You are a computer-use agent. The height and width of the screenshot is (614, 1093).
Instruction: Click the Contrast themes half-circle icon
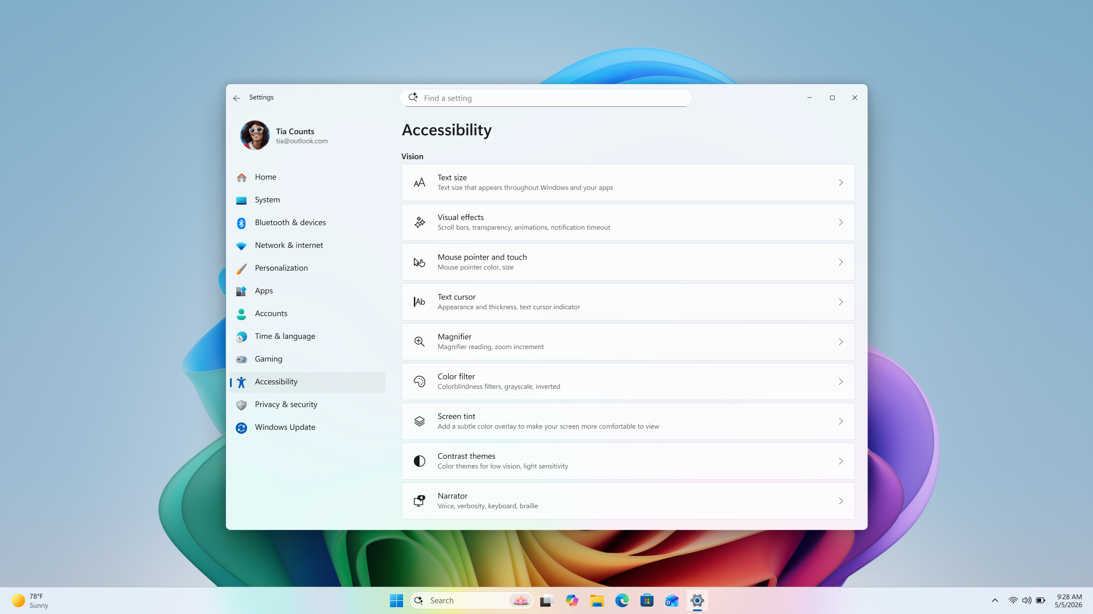tap(420, 461)
